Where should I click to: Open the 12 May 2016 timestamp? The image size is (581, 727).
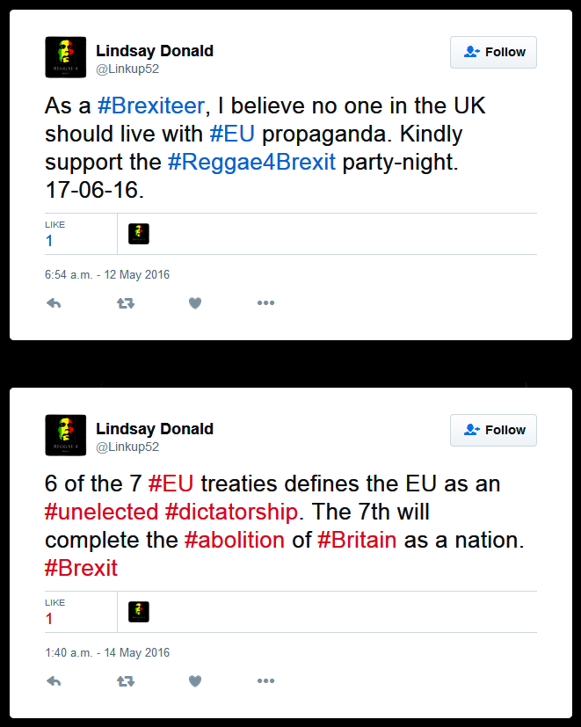107,275
